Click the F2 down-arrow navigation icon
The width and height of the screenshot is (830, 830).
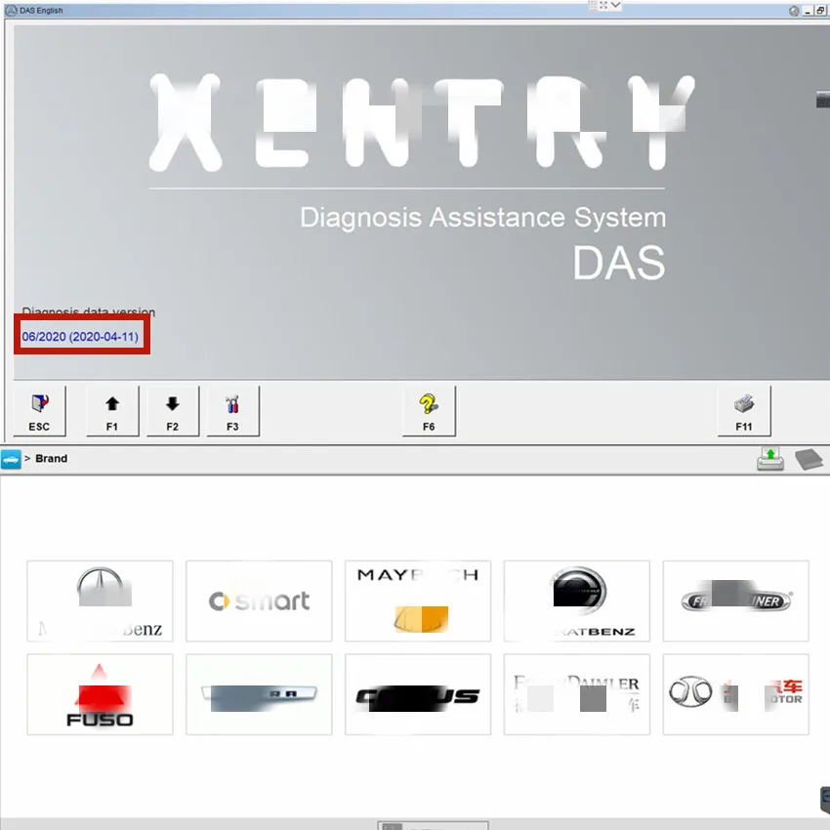tap(172, 410)
